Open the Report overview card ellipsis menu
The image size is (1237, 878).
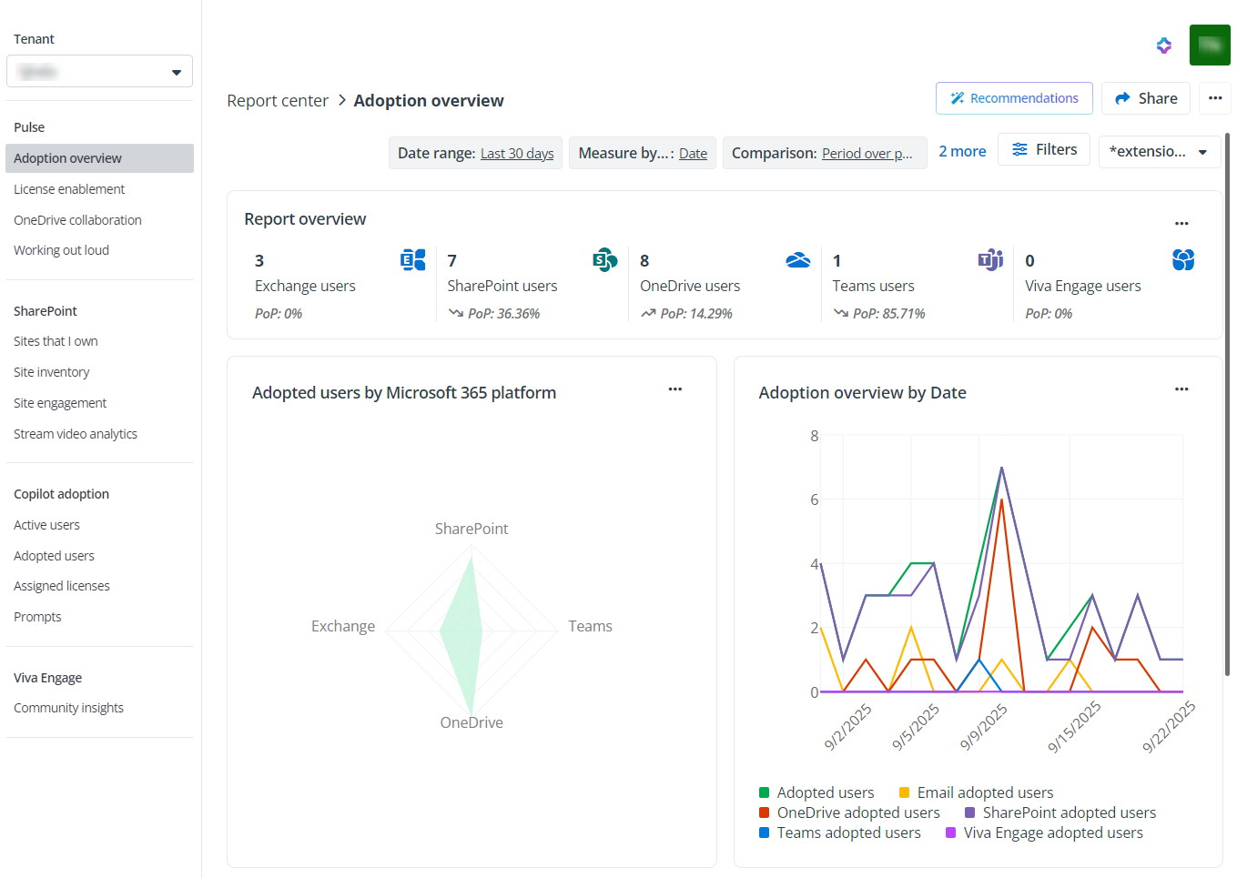coord(1181,223)
